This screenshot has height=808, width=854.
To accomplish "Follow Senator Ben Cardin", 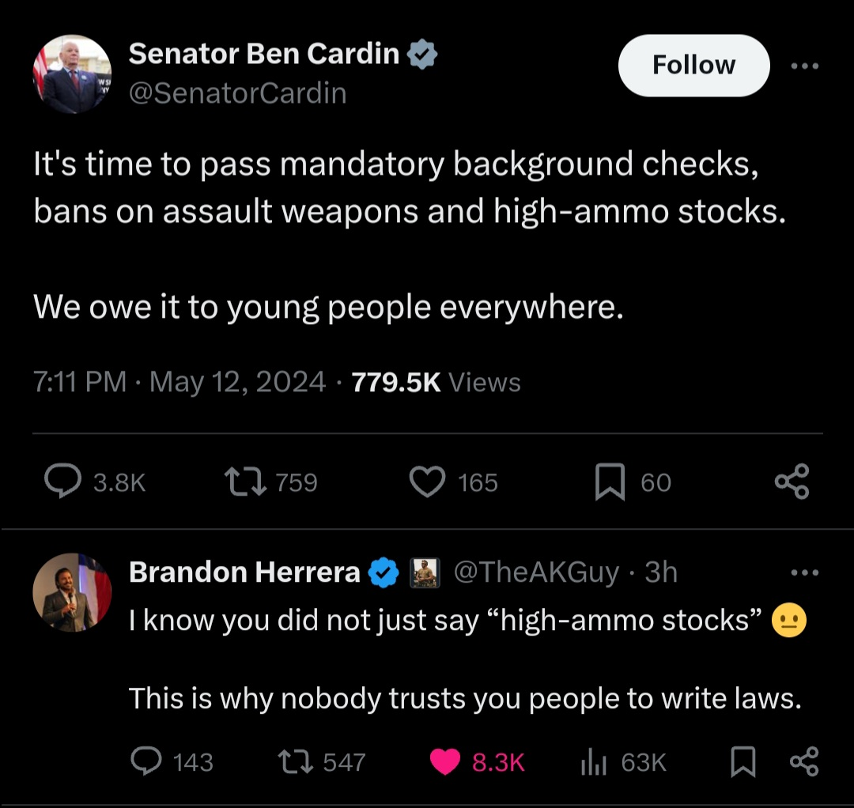I will [x=694, y=66].
